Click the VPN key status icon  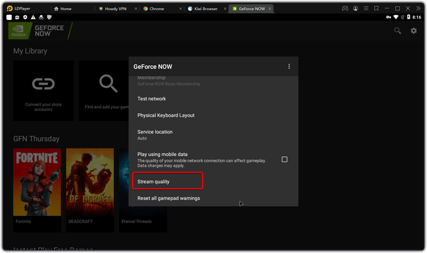[x=389, y=17]
